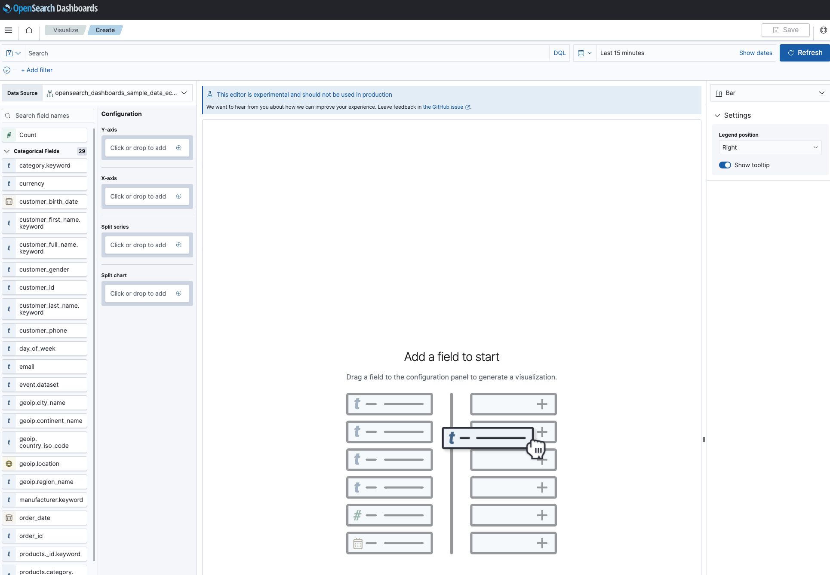Click Show dates link

click(x=756, y=53)
